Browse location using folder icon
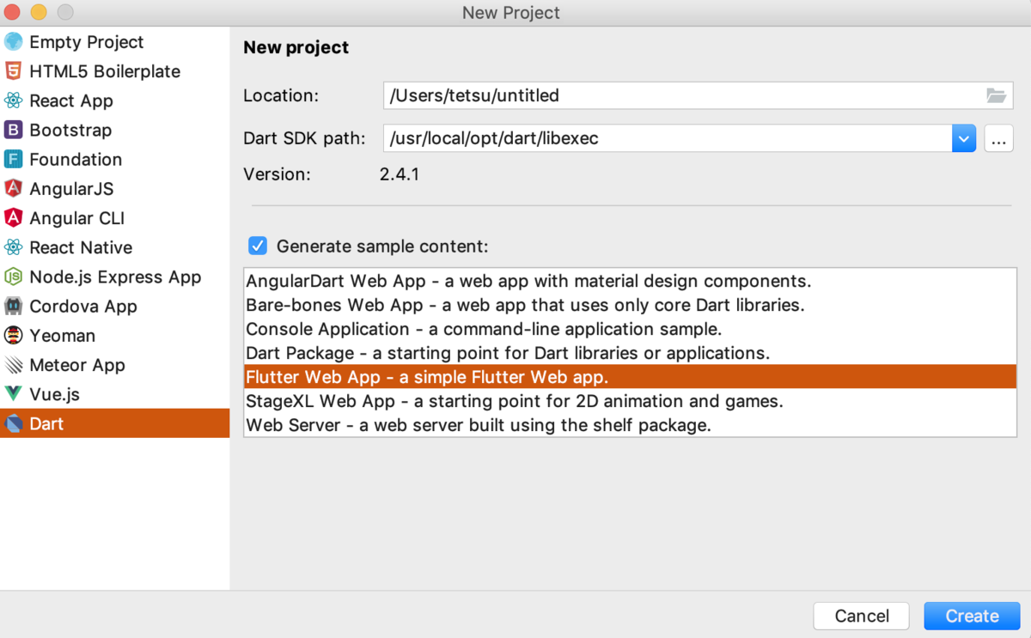Viewport: 1031px width, 638px height. pos(996,95)
